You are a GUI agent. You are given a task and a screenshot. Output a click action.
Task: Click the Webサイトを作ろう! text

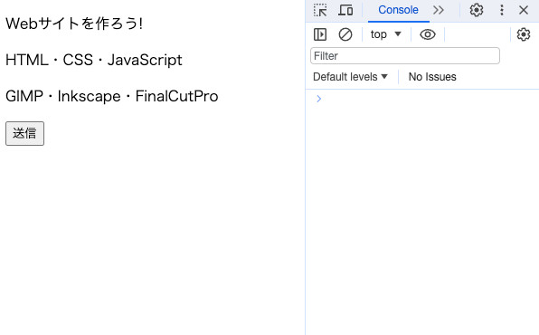pos(74,24)
